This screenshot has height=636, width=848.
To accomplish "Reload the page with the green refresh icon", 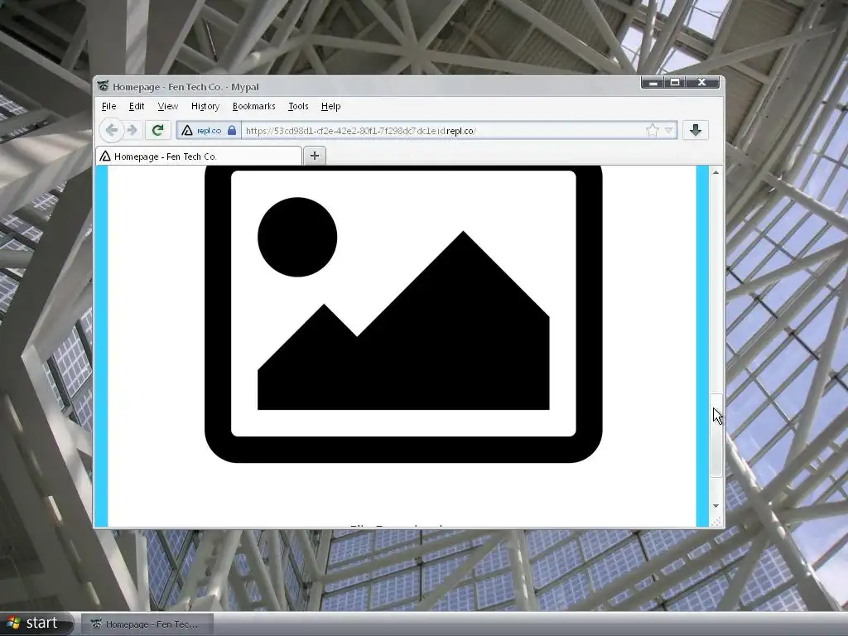I will point(158,130).
